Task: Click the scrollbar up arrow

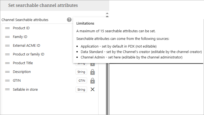Action: pos(107,13)
